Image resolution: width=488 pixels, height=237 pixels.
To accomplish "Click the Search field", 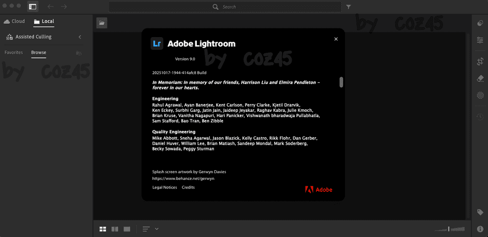I will (225, 7).
